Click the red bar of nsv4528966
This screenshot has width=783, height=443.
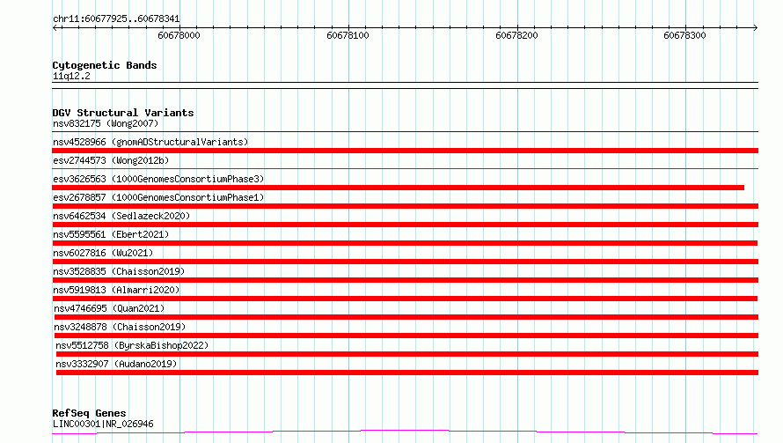(x=405, y=151)
